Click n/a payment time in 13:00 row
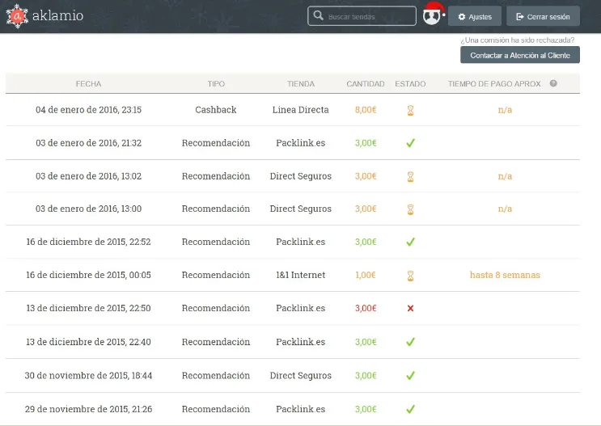 pyautogui.click(x=505, y=209)
